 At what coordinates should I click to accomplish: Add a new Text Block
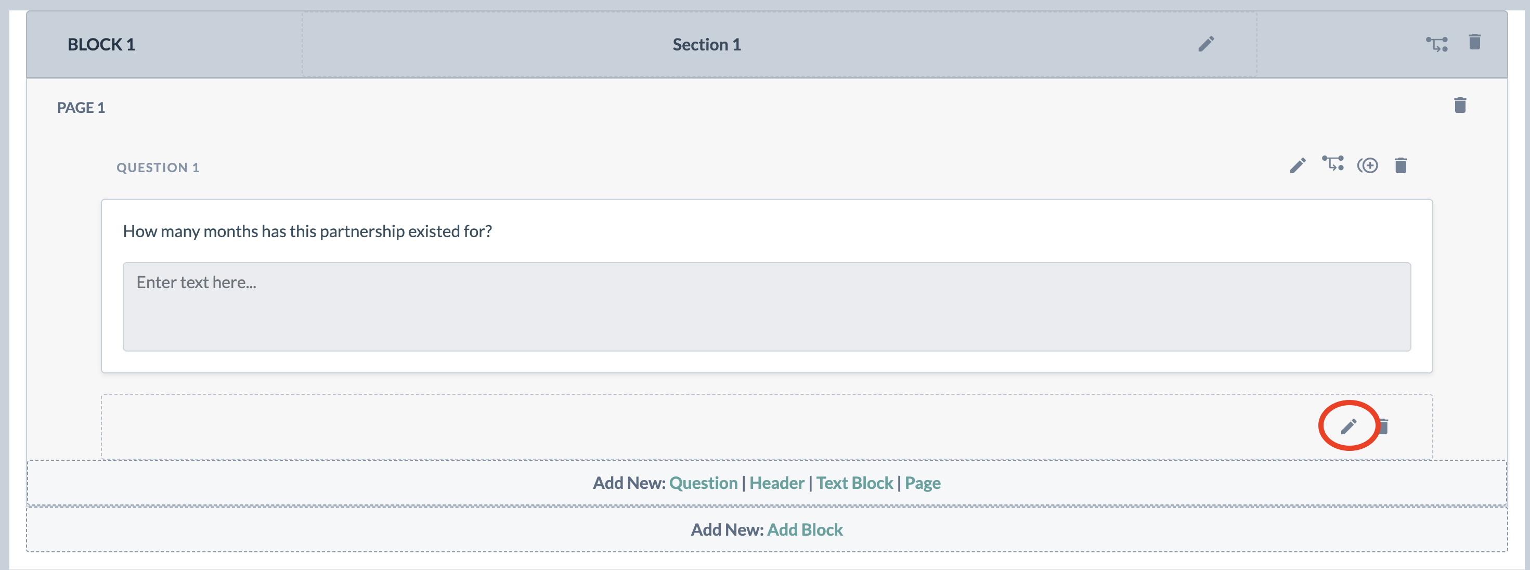(854, 483)
